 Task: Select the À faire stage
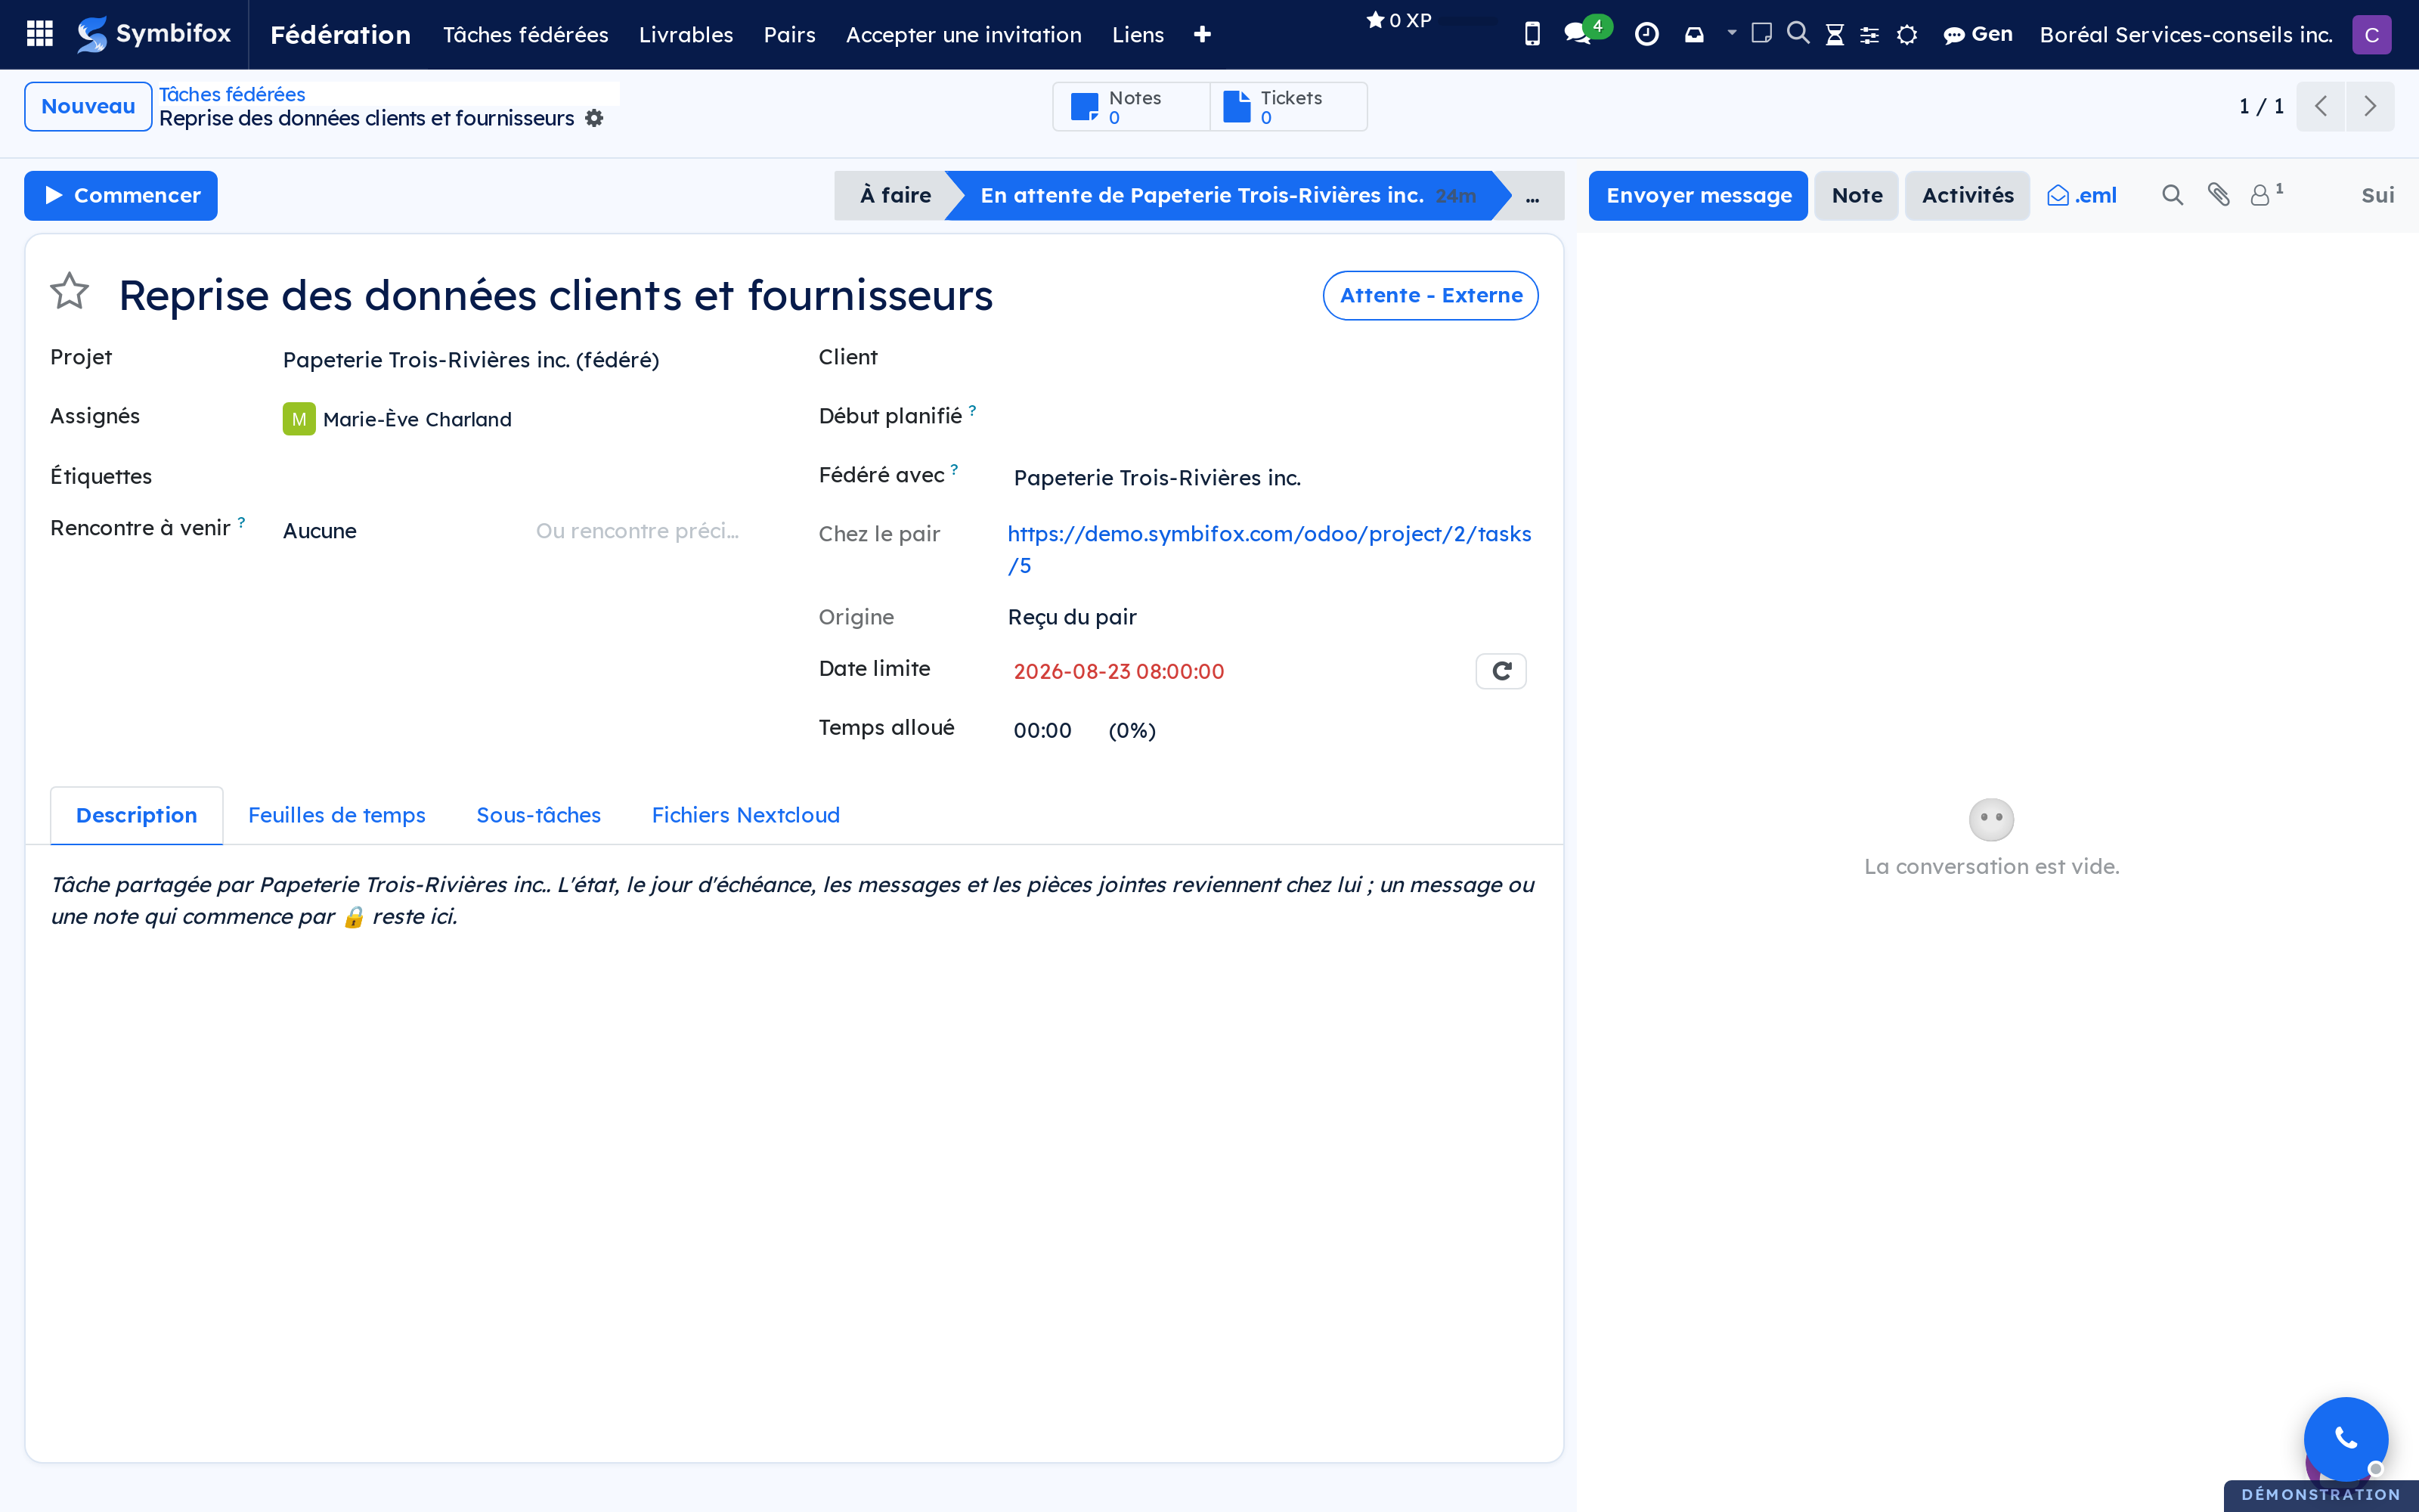tap(896, 195)
